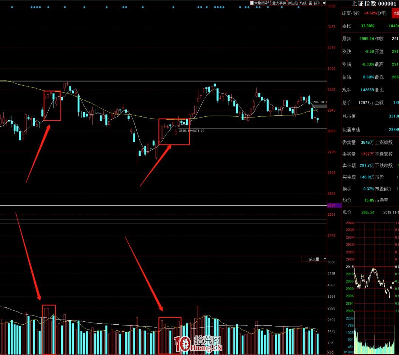Click the 量比 label
The image size is (399, 355).
pyautogui.click(x=379, y=90)
